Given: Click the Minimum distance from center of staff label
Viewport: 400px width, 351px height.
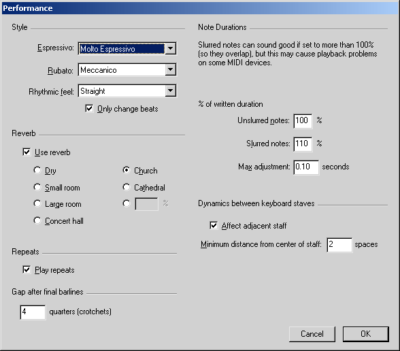Looking at the screenshot, I should (261, 244).
